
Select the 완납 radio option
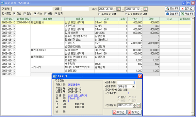[119, 97]
